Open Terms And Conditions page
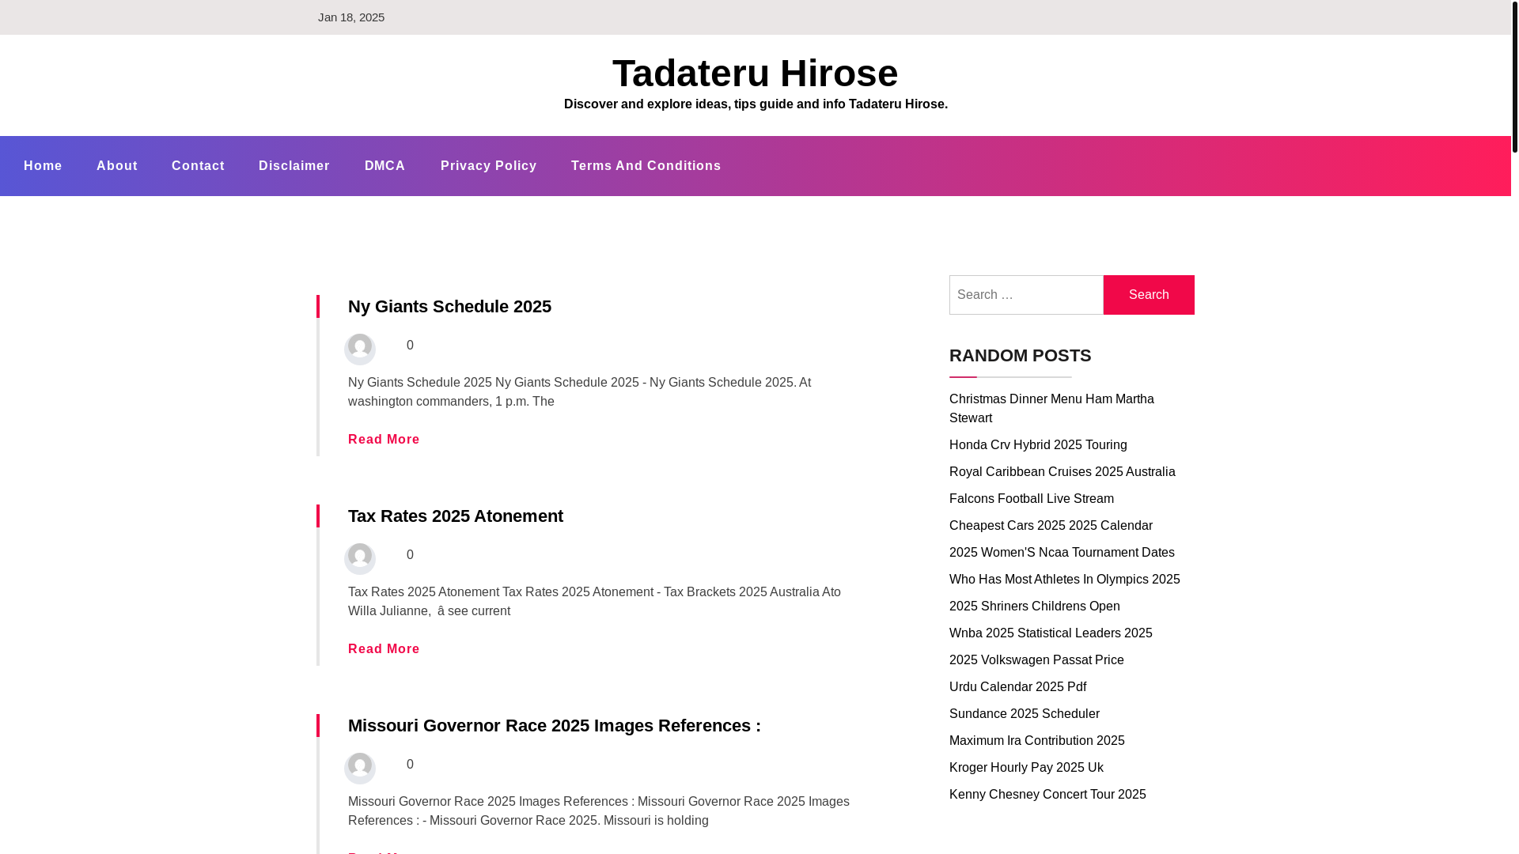 click(x=646, y=166)
